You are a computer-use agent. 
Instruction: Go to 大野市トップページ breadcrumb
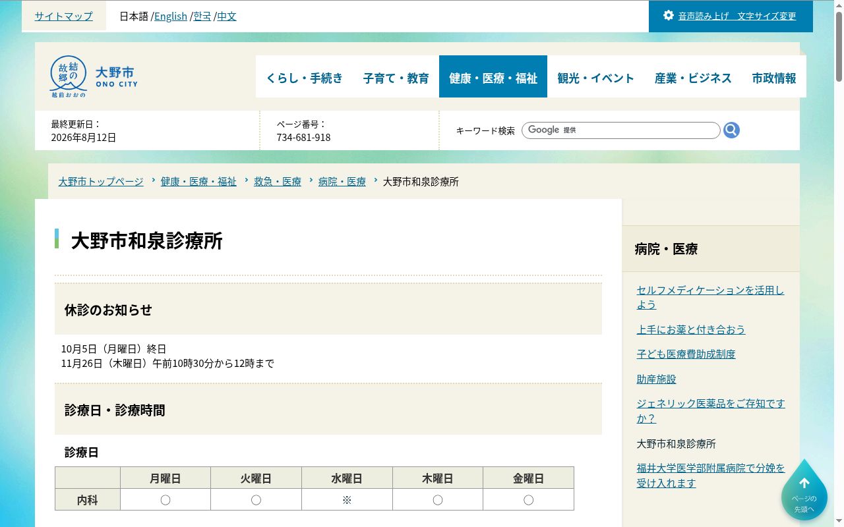[101, 181]
